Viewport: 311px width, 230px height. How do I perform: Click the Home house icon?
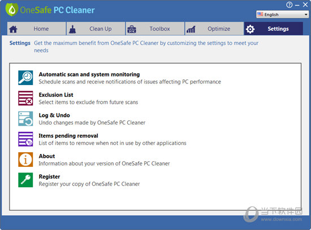[14, 29]
